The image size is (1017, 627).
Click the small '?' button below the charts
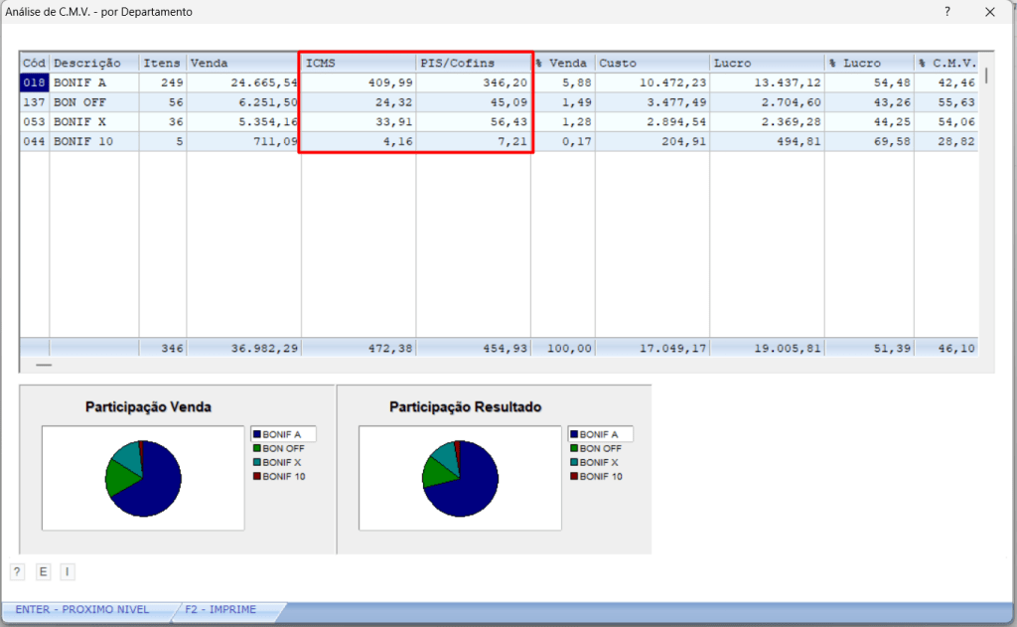17,571
